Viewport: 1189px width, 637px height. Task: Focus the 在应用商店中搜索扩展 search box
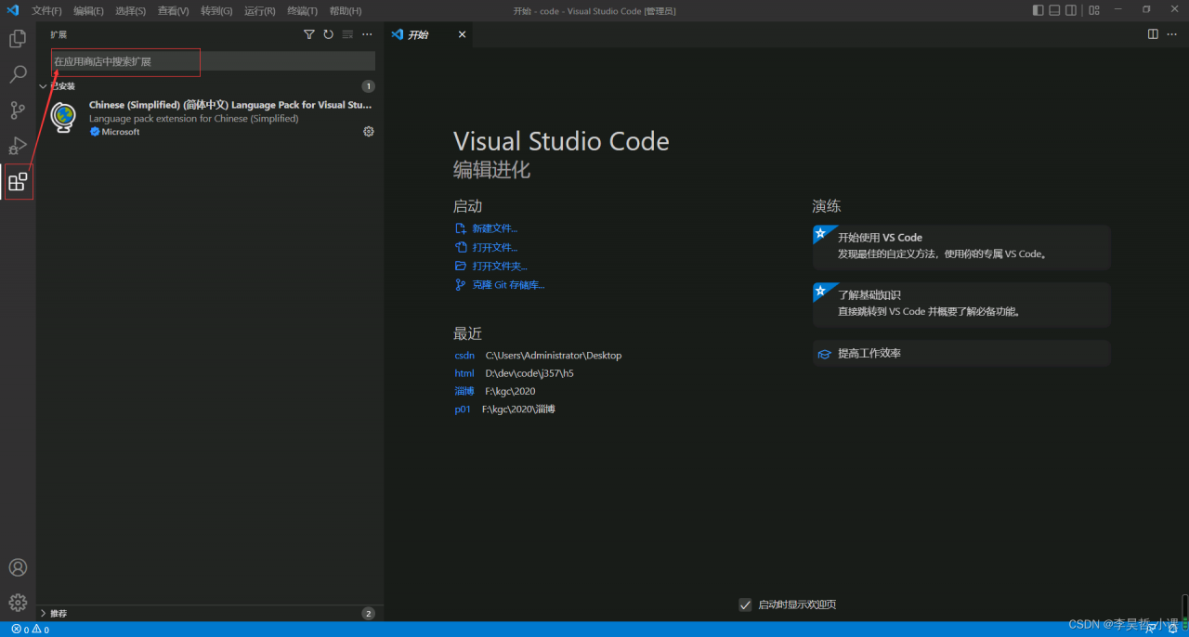click(213, 61)
